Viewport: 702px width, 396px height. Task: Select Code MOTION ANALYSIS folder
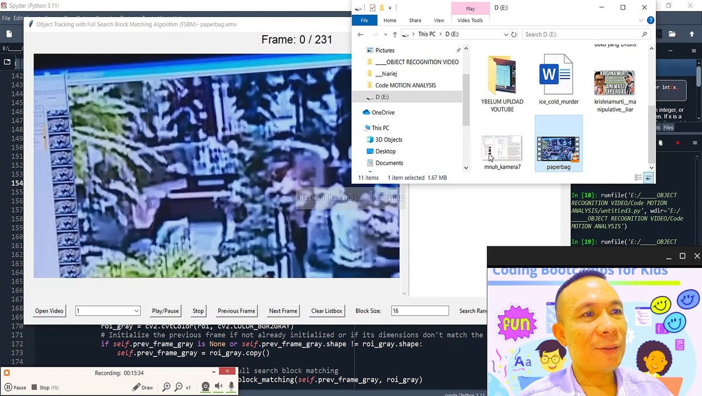tap(405, 85)
